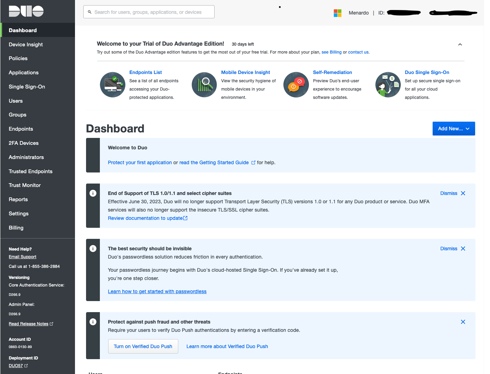Close the push fraud notice with X

463,322
